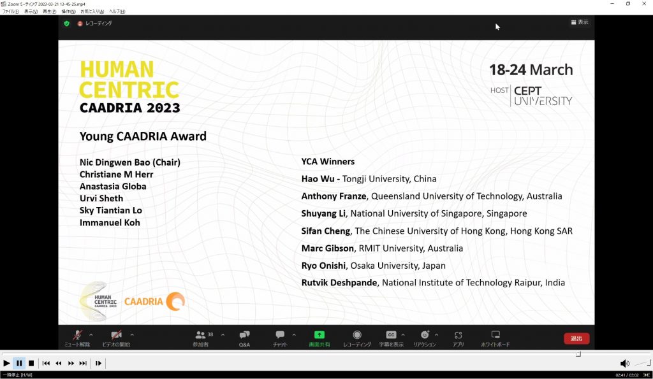Click the CC 字幕を表示 captions icon
This screenshot has width=653, height=379.
(391, 334)
